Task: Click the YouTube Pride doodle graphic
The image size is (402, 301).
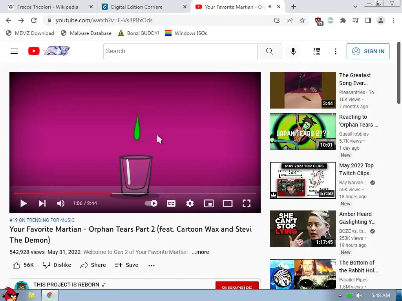Action: coord(57,51)
